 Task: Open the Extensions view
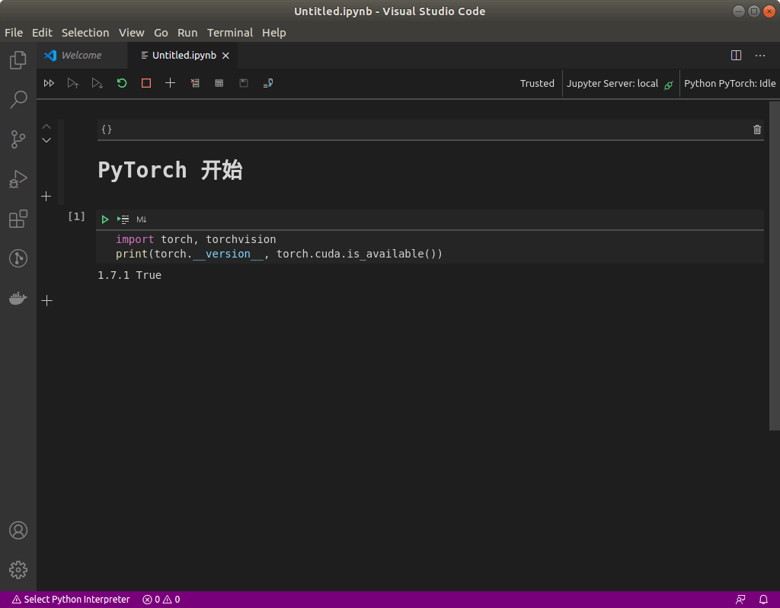click(18, 219)
